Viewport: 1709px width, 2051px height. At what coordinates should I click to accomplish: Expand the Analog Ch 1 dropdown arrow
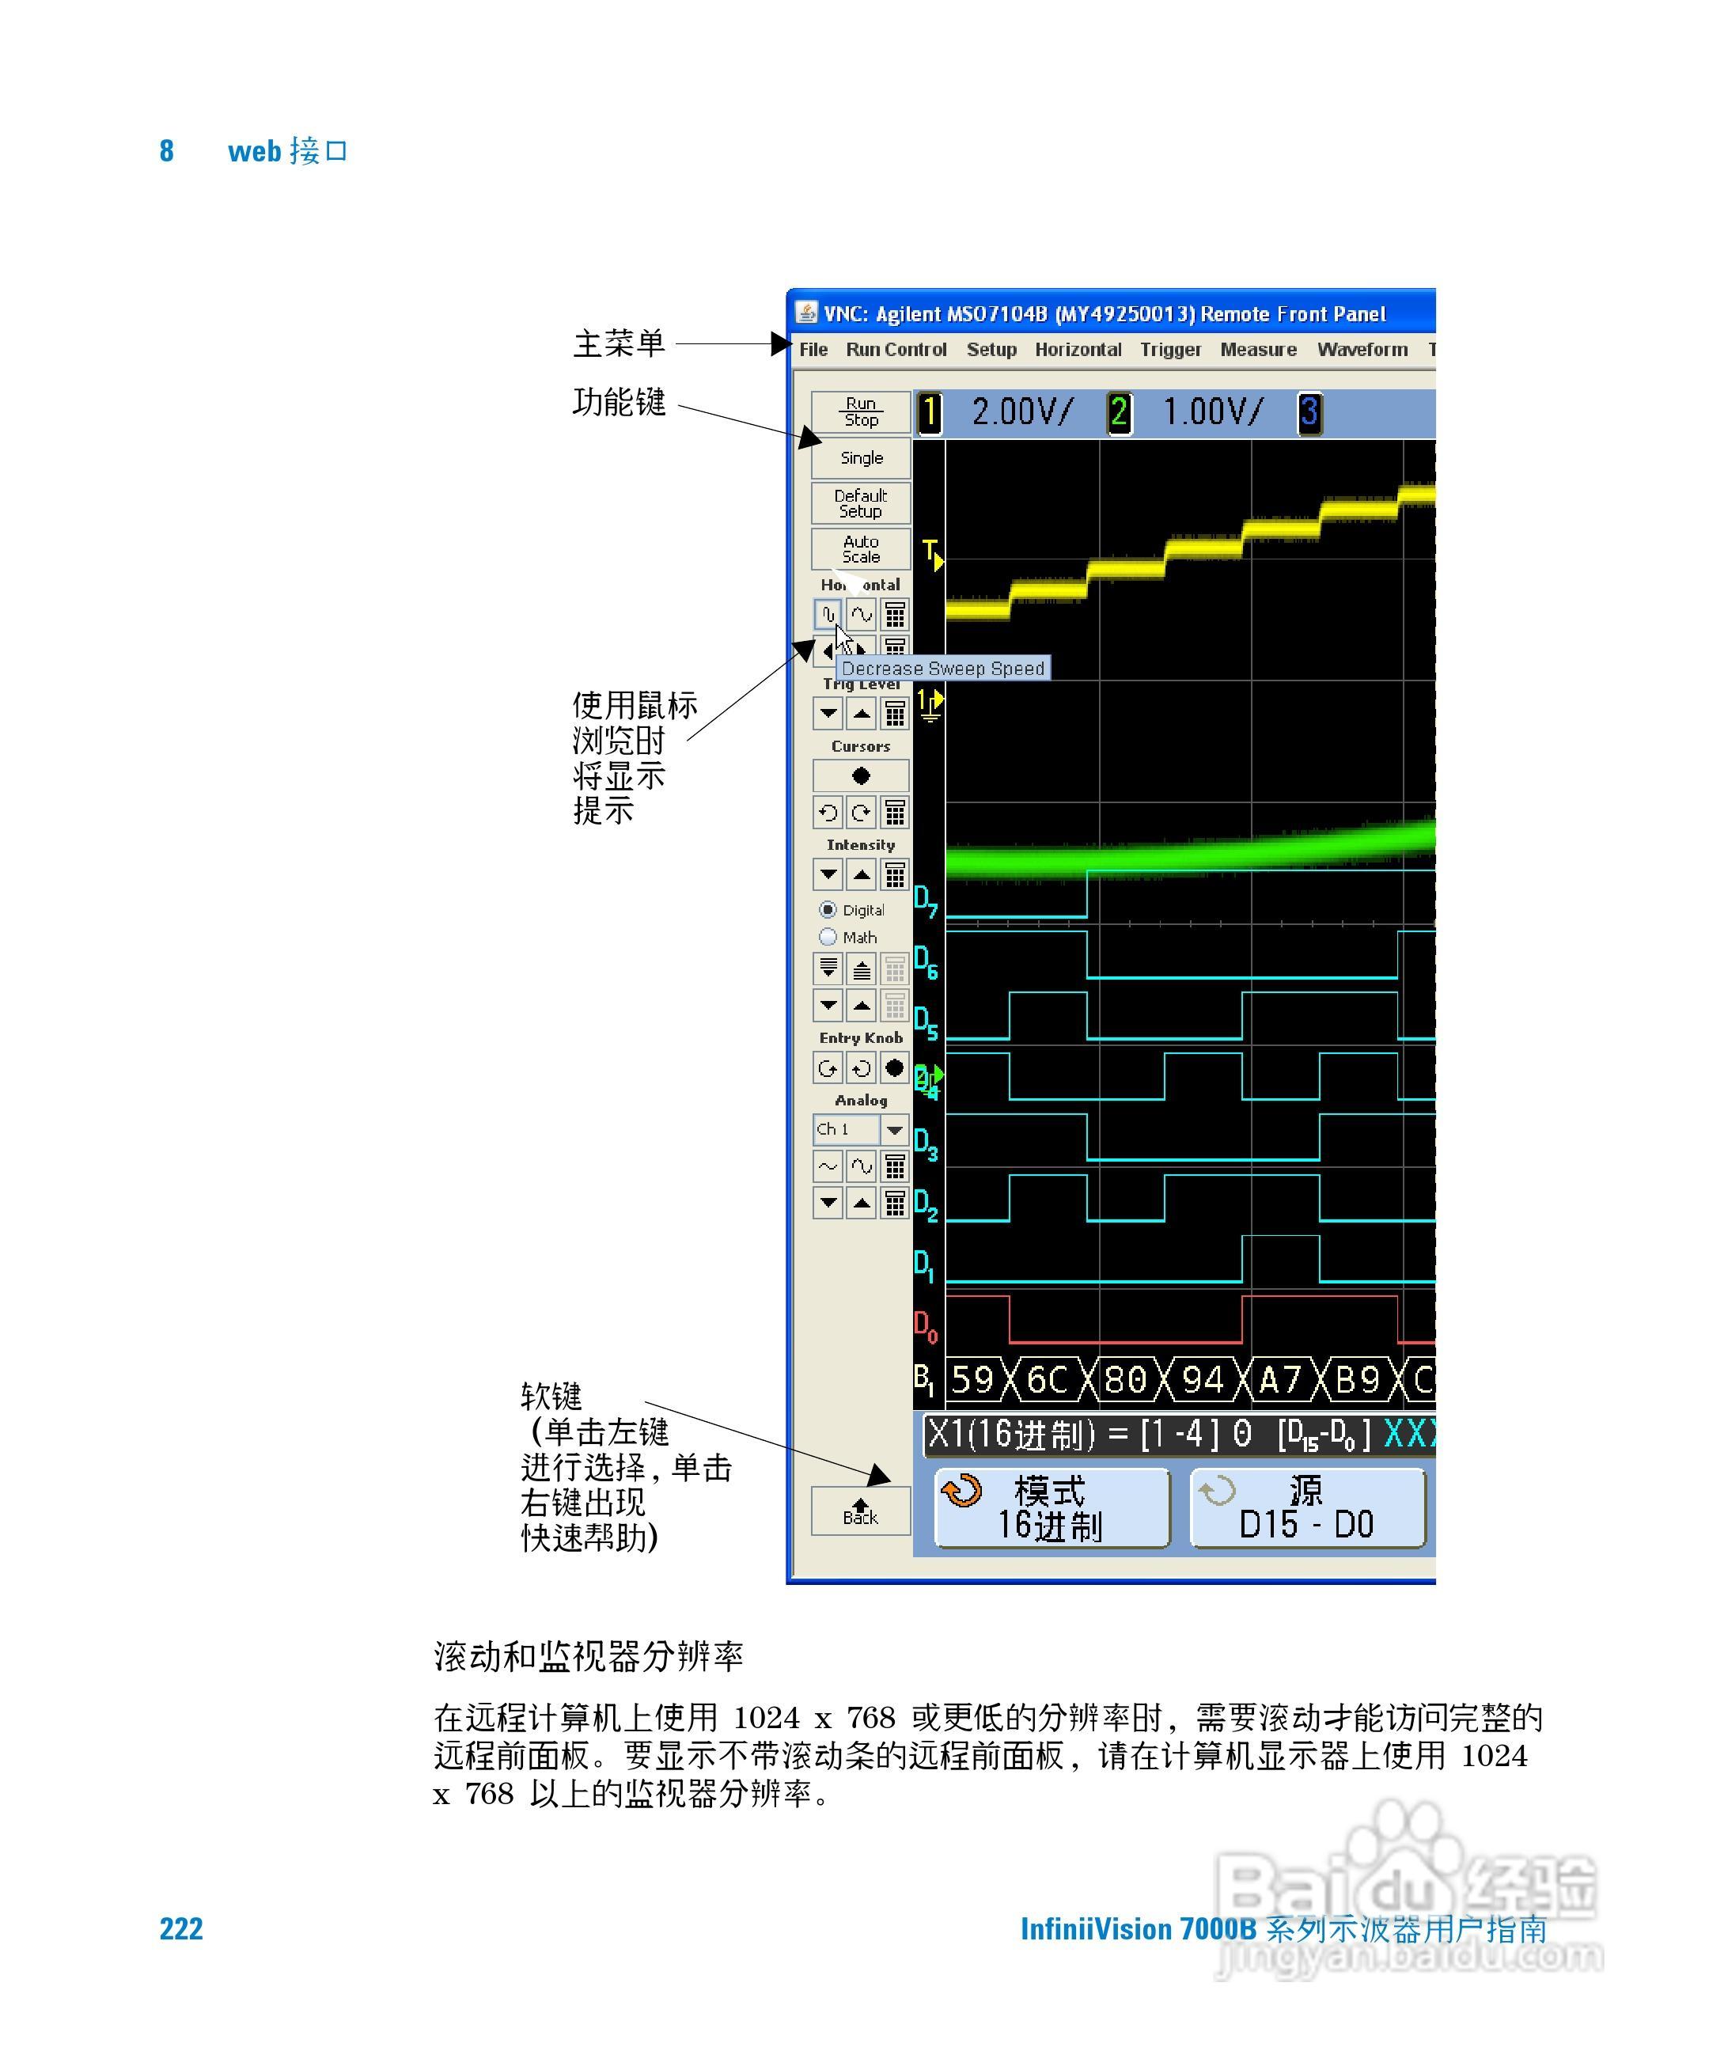(x=893, y=1129)
